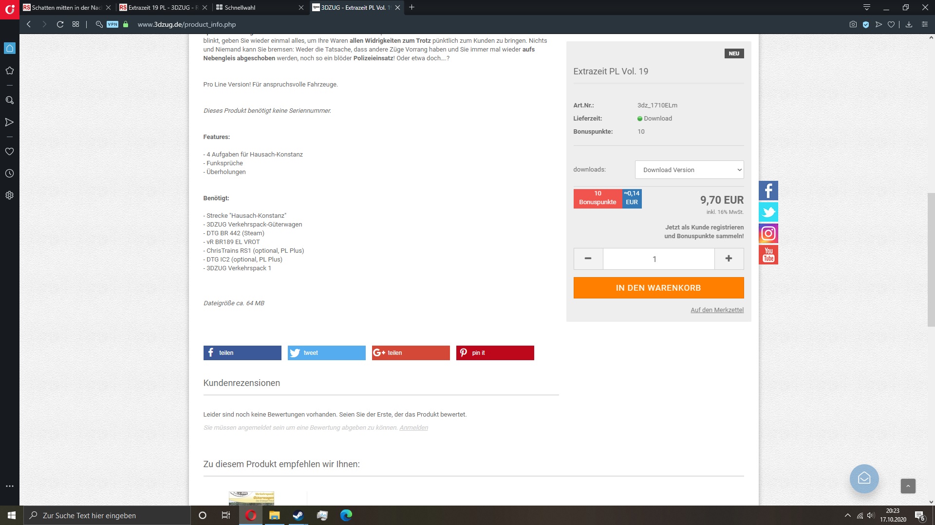Screen dimensions: 935x525
Task: Select the 'Art.Nr.' value 3dz_1710ELm
Action: (x=657, y=105)
